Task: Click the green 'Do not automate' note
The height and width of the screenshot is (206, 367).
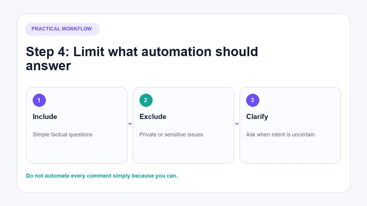Action: point(102,176)
